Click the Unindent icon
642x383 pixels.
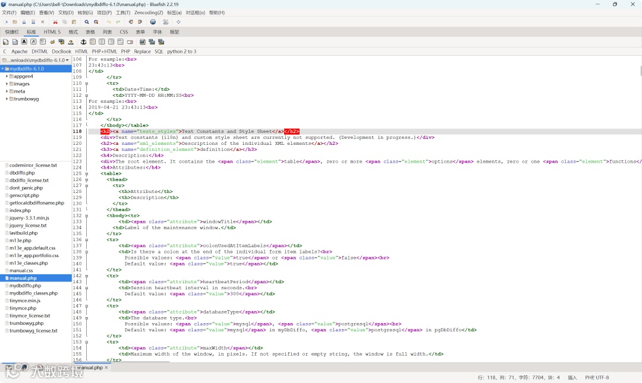point(131,22)
